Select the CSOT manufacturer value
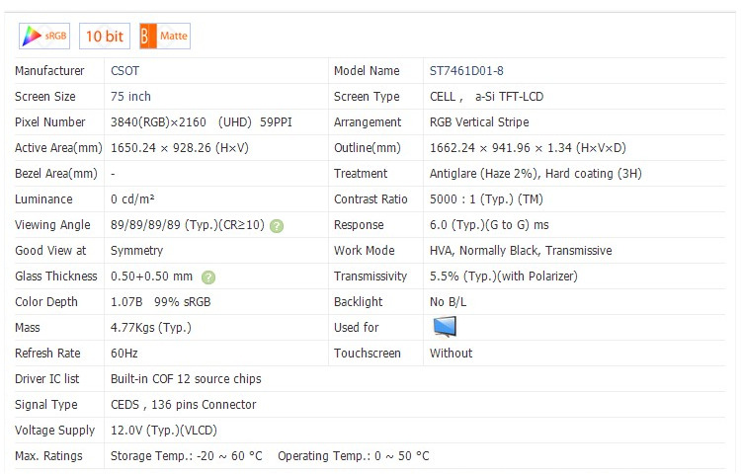Screen dimensions: 741x474 tap(124, 71)
